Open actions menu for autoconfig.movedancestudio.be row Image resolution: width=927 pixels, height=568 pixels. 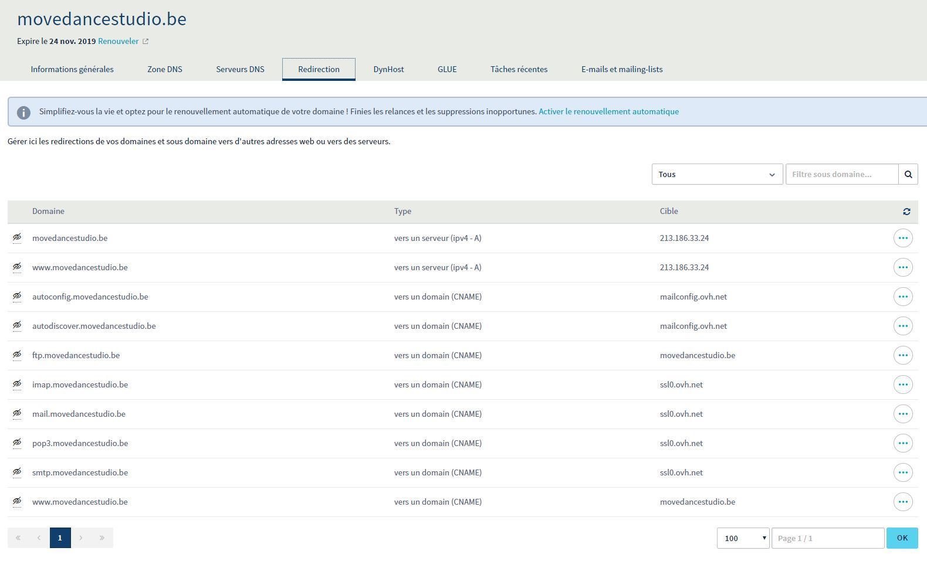point(903,297)
